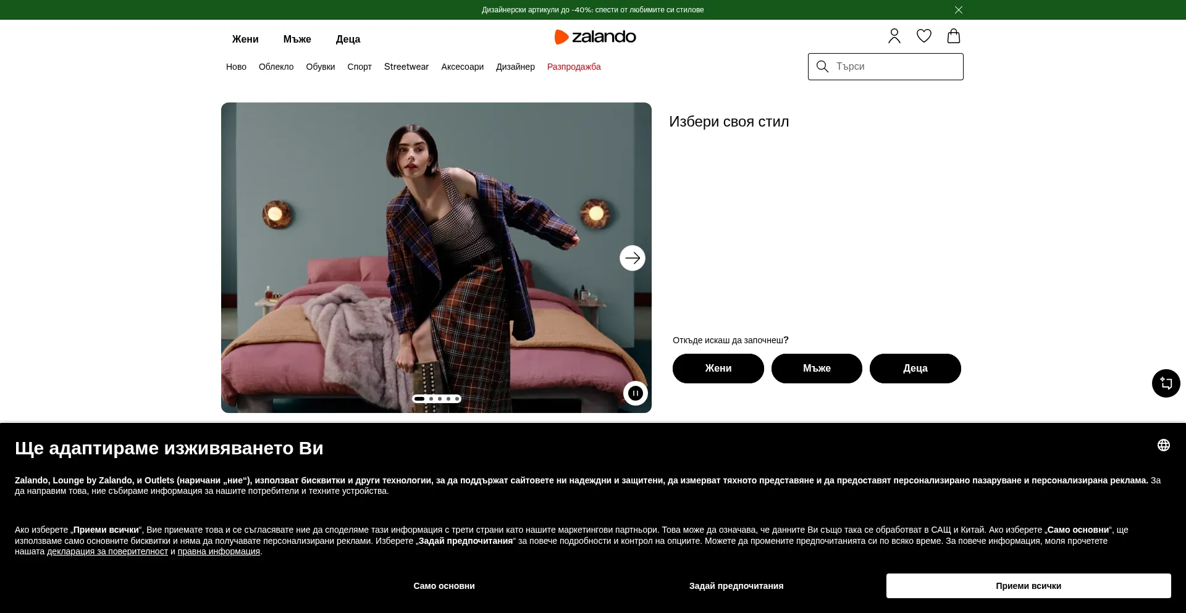
Task: Select the Деца top navigation tab
Action: point(348,39)
